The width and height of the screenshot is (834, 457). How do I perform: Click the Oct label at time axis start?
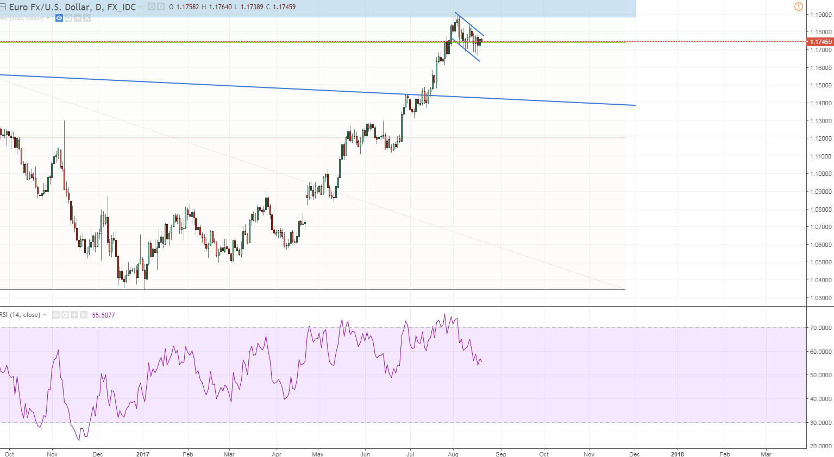click(9, 454)
